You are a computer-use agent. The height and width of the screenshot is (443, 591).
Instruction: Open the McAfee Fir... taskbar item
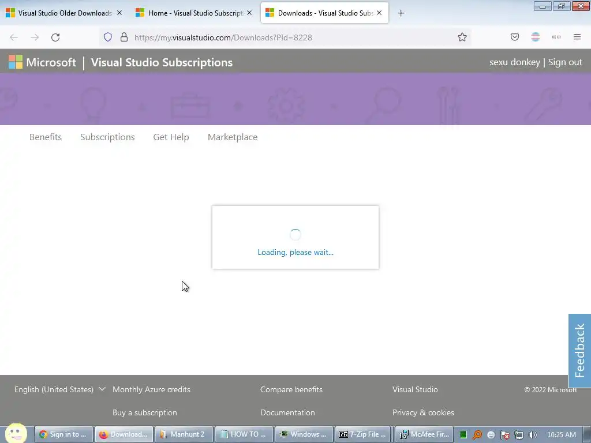[424, 434]
